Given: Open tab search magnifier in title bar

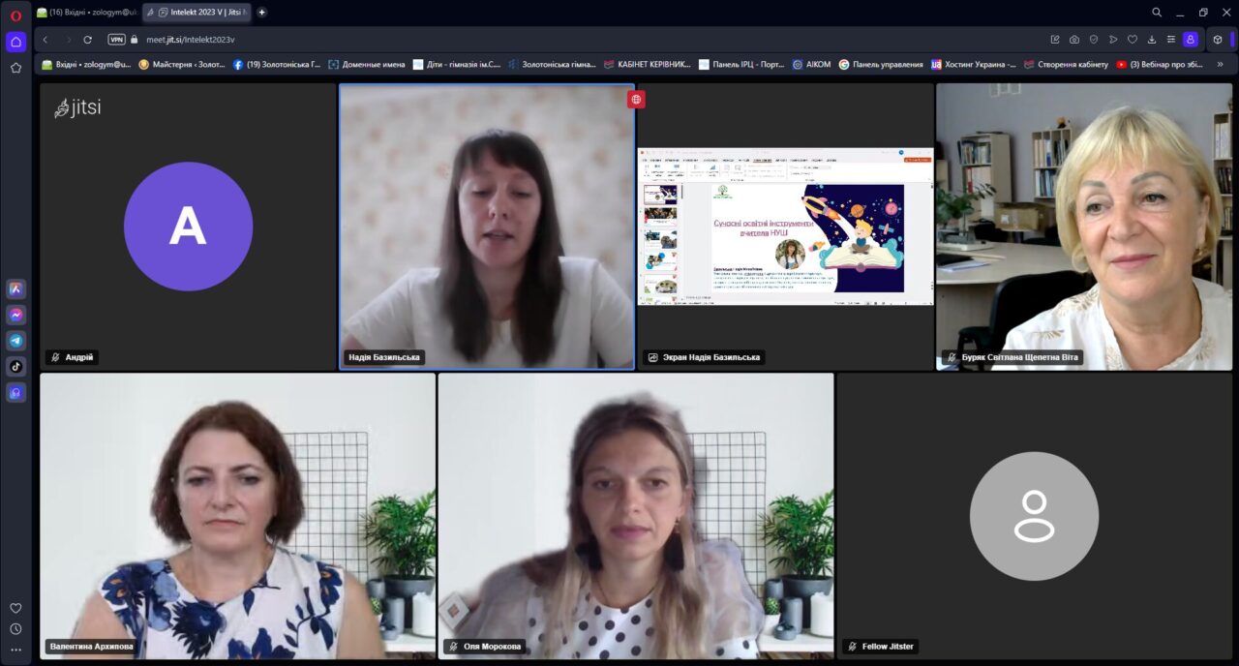Looking at the screenshot, I should point(1157,13).
